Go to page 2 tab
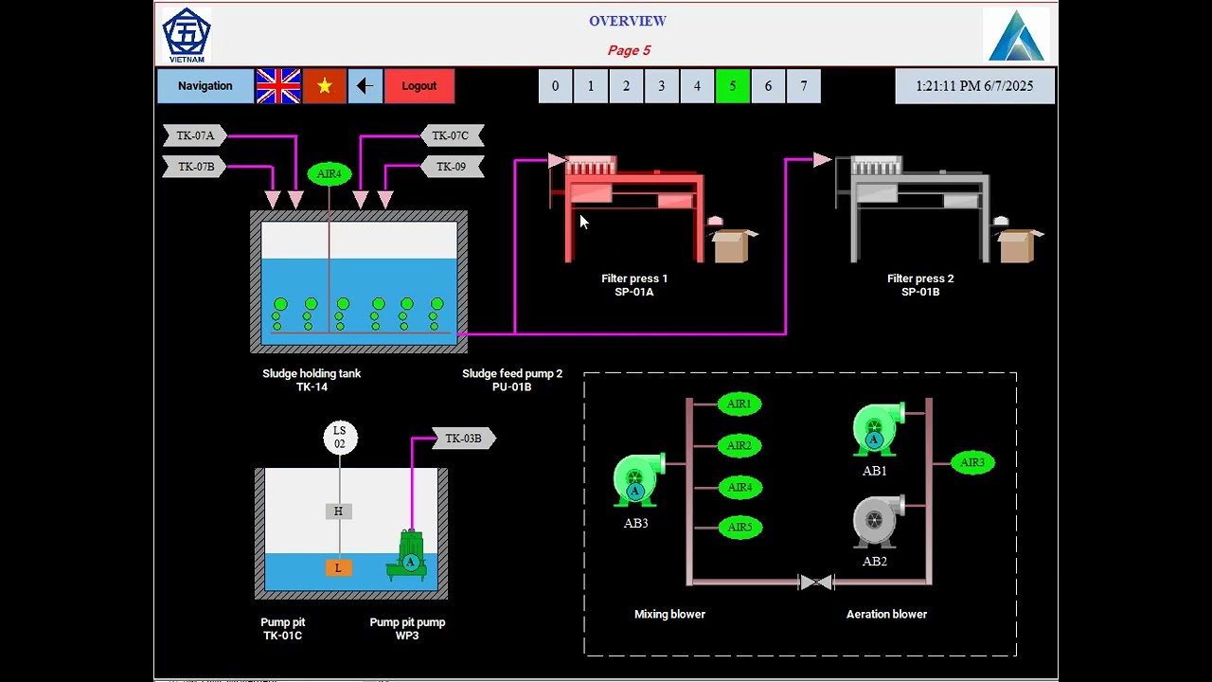Screen dimensions: 1212x682 pos(626,86)
